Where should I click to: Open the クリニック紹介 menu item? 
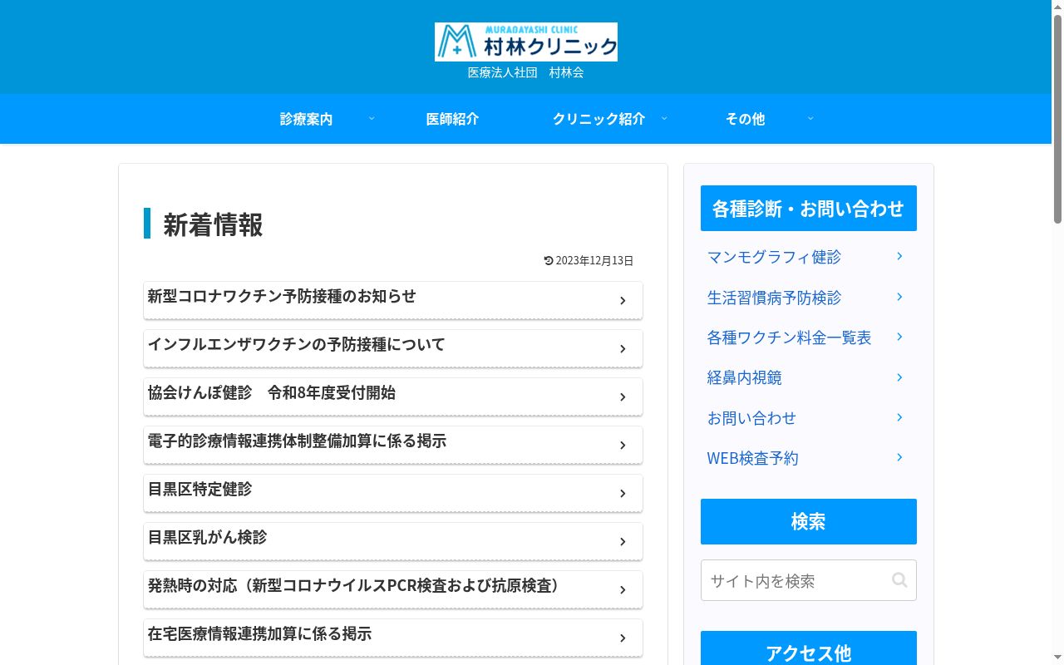(x=598, y=119)
